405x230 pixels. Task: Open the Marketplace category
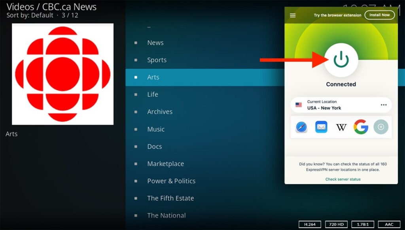point(166,164)
